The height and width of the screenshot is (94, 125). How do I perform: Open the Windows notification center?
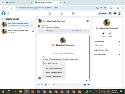click(x=121, y=91)
